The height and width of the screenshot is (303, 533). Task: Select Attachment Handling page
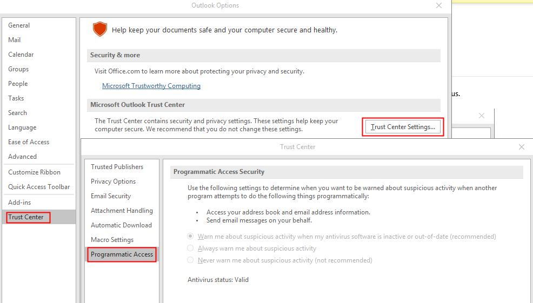[x=122, y=211]
